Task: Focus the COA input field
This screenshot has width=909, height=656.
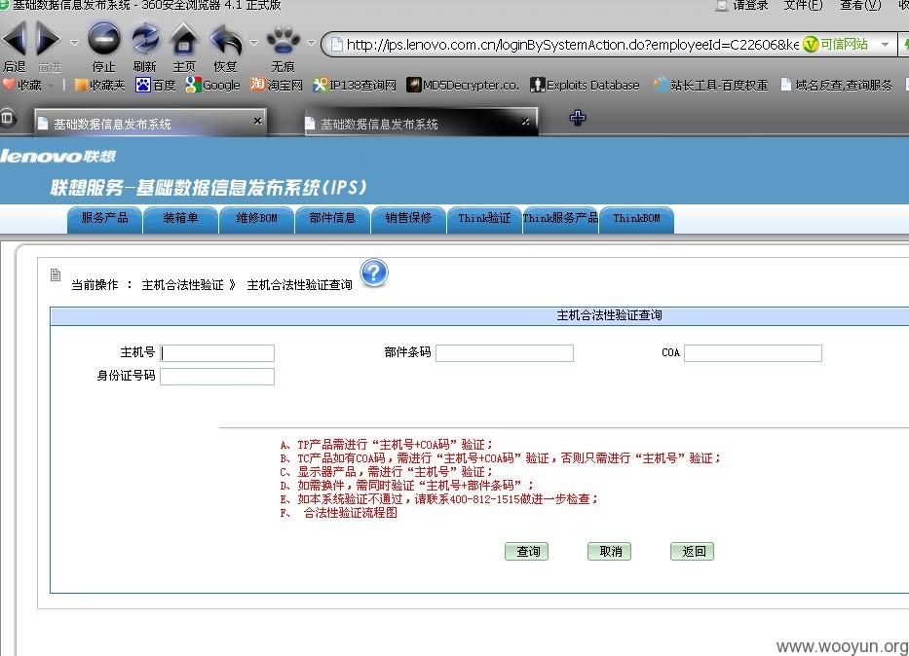Action: tap(753, 353)
